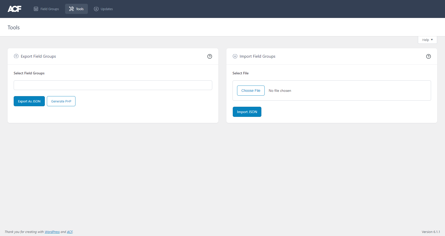445x236 pixels.
Task: Click the ACF logo in header
Action: point(14,9)
